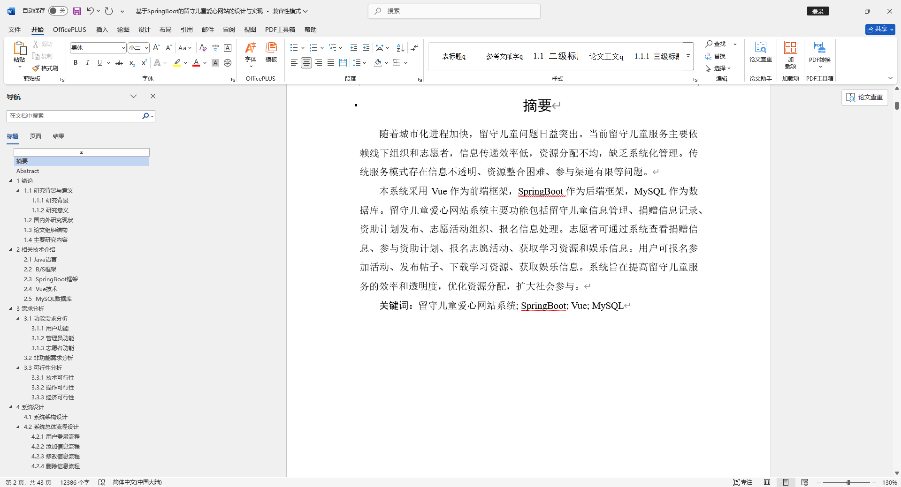Clear all formatting with the eraser icon
901x487 pixels.
pos(202,47)
